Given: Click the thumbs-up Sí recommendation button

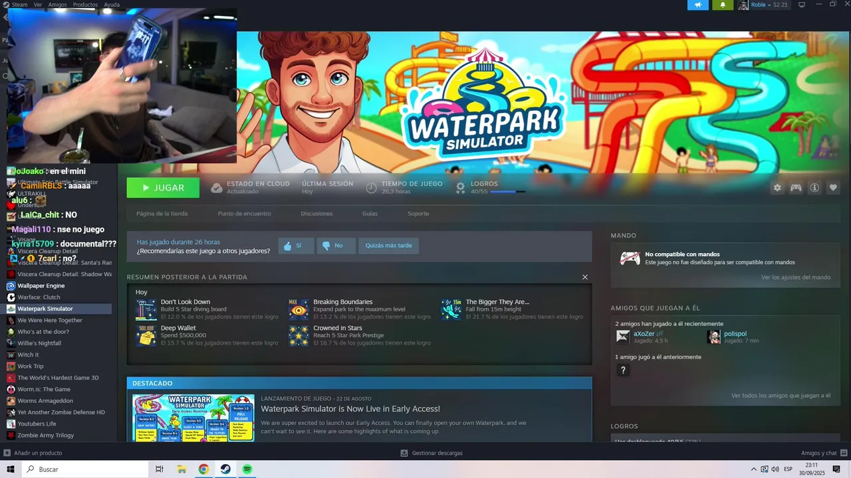Looking at the screenshot, I should (x=296, y=246).
